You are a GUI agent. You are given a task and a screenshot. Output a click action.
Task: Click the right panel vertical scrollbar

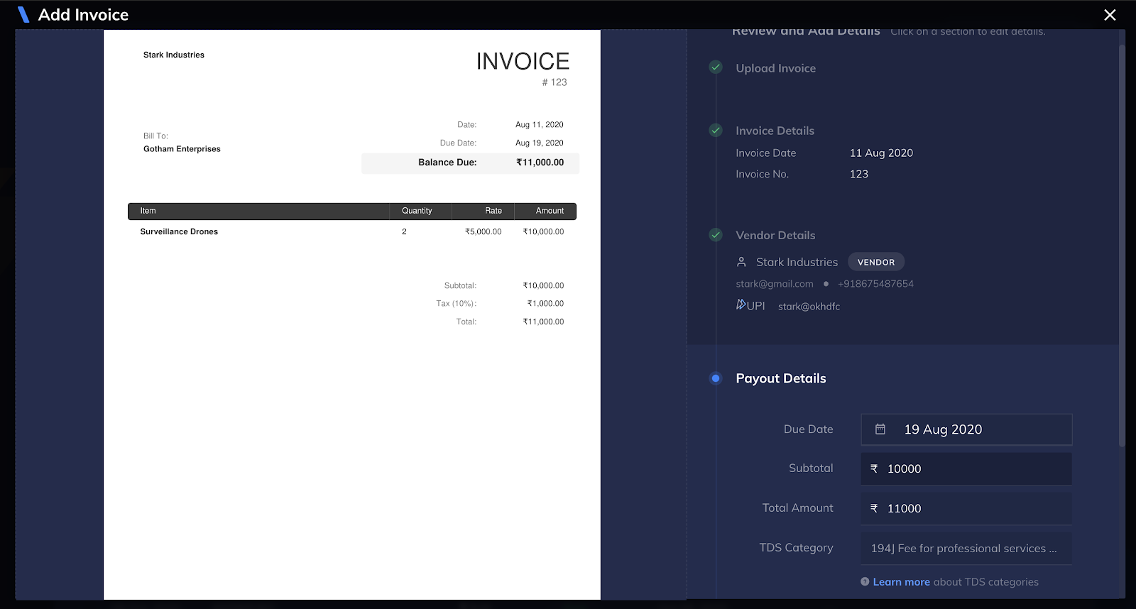click(1122, 245)
